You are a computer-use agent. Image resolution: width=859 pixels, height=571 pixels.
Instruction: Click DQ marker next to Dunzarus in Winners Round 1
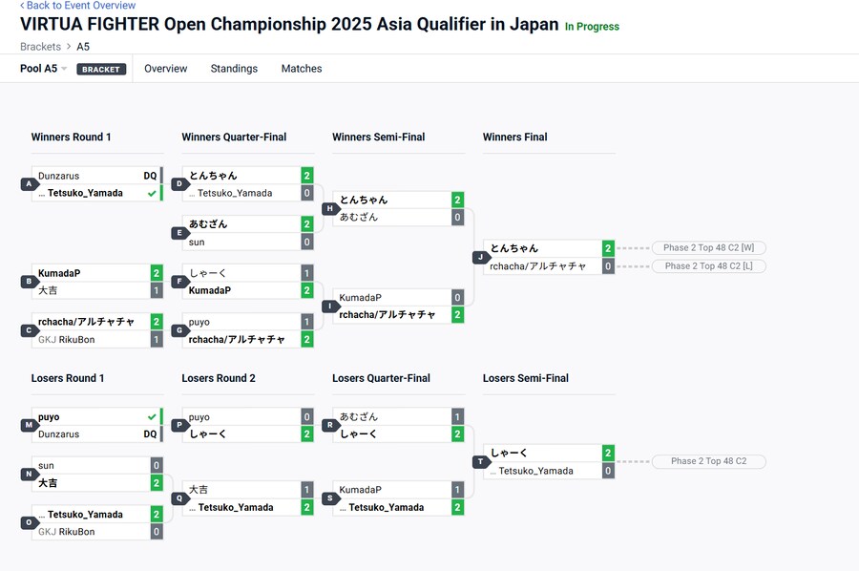150,176
